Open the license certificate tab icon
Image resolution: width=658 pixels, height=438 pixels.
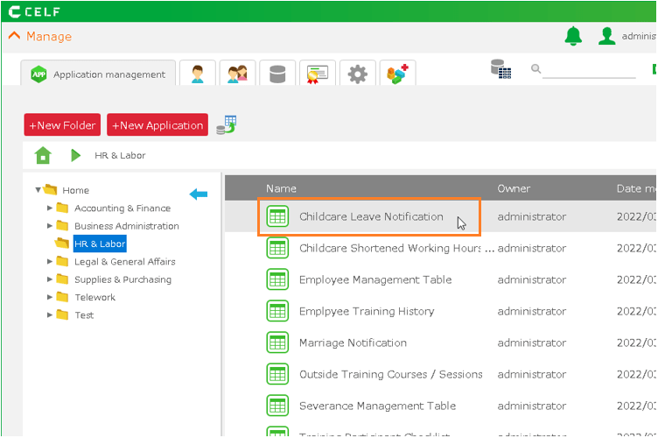(x=317, y=74)
